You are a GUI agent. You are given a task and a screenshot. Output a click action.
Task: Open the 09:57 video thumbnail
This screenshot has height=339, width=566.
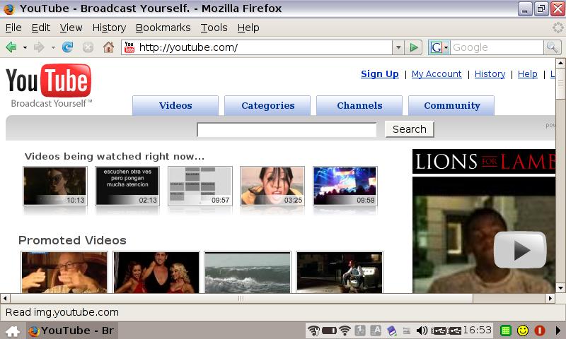point(200,186)
